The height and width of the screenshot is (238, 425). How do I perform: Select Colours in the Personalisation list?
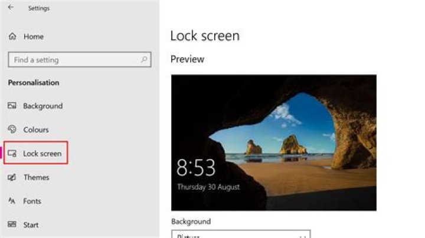[36, 130]
